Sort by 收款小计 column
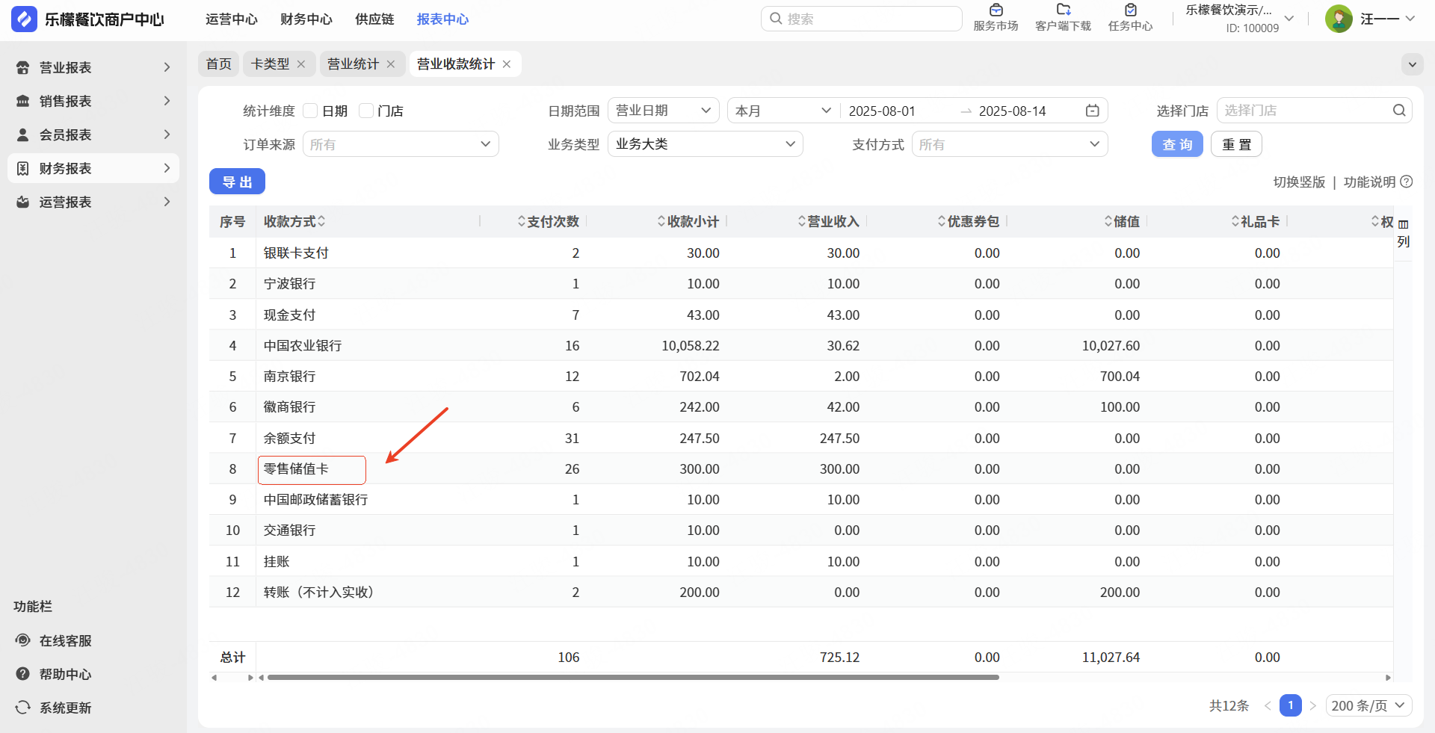 [x=661, y=221]
